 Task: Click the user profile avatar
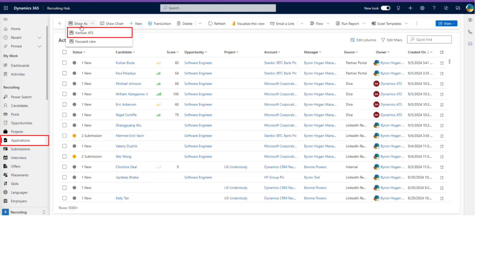(469, 8)
